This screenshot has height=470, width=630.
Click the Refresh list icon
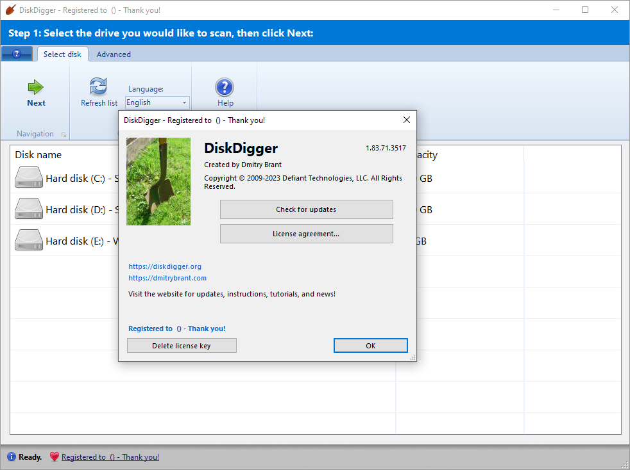point(98,86)
